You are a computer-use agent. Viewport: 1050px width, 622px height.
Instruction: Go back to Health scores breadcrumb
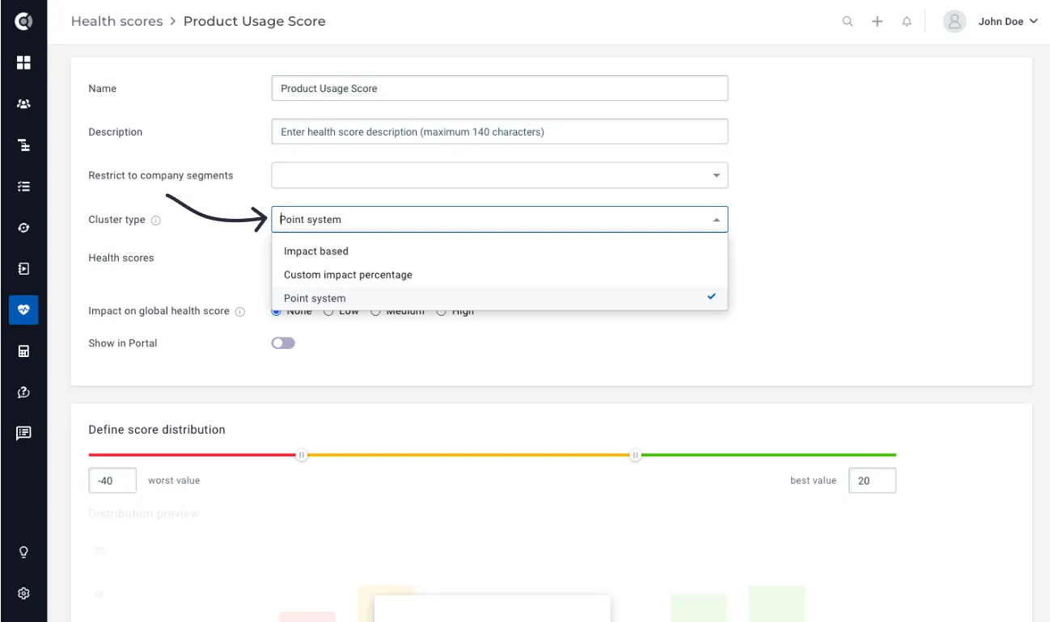(x=117, y=21)
